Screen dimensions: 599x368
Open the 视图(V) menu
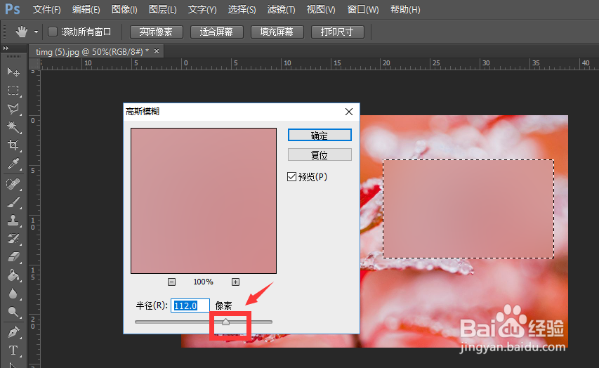(x=321, y=10)
